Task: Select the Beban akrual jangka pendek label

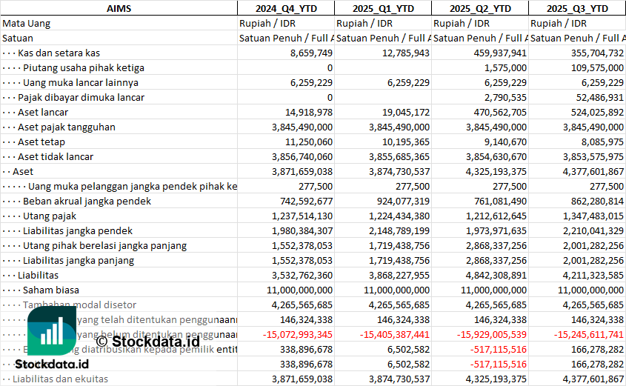Action: [x=87, y=201]
